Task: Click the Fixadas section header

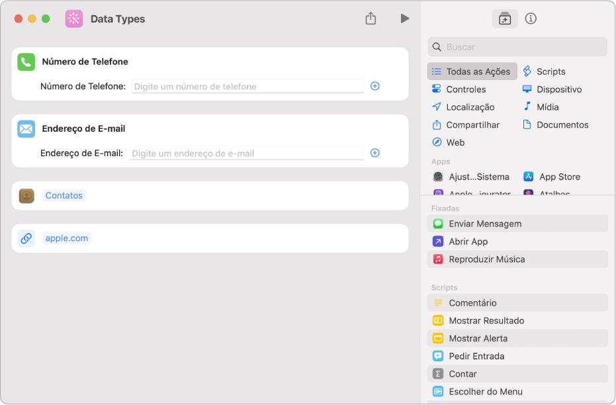Action: pos(445,208)
